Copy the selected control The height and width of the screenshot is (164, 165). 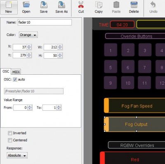pos(99,7)
